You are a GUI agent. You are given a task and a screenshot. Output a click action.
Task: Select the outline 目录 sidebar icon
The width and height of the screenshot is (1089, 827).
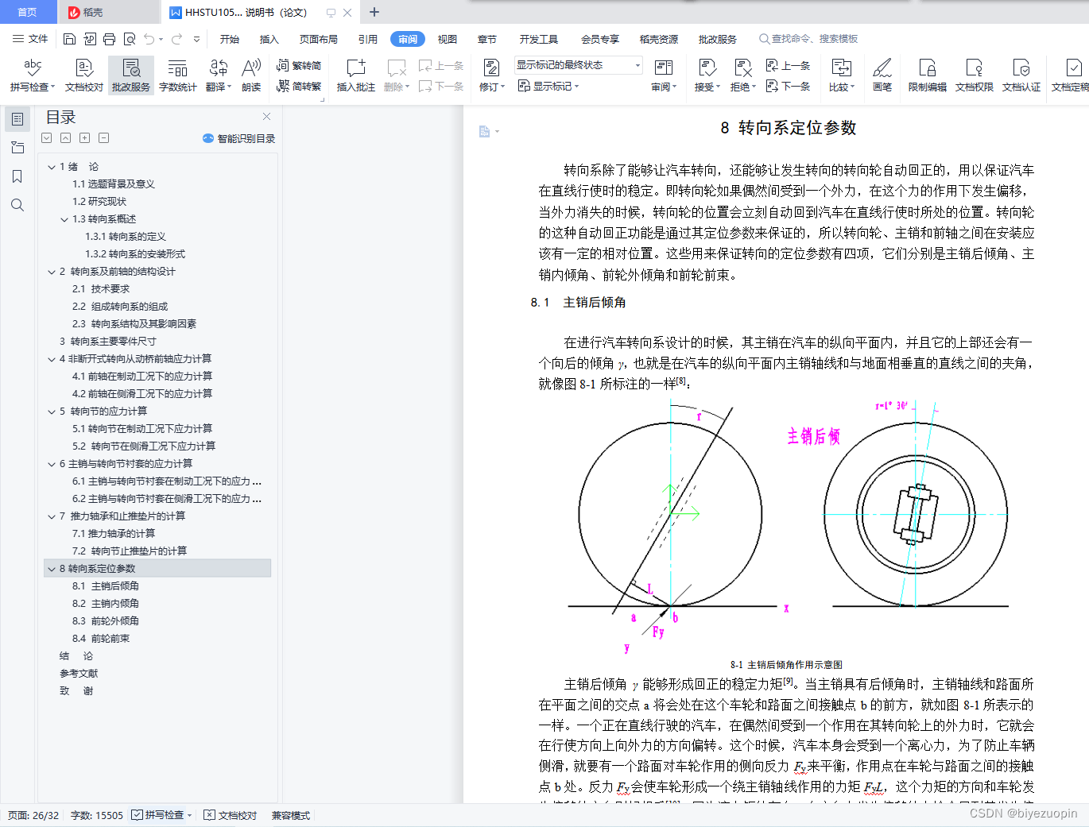17,119
